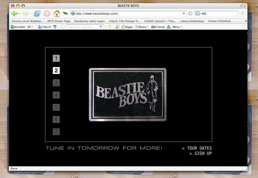The width and height of the screenshot is (258, 178).
Task: Open the Google search engine selector
Action: pos(198,14)
